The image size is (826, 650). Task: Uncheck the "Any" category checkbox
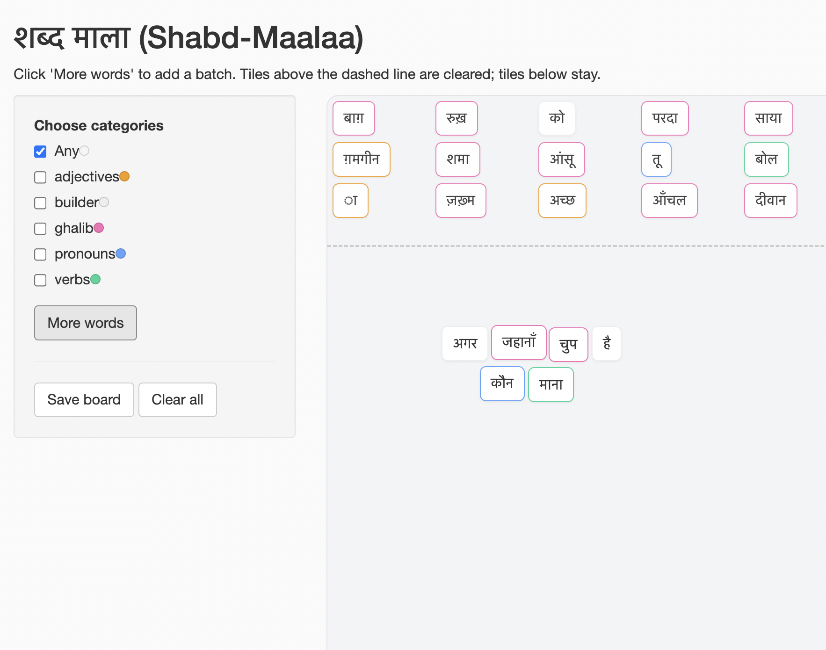tap(40, 151)
